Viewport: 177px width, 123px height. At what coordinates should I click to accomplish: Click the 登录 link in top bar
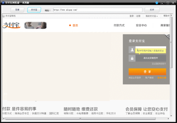click(x=132, y=16)
